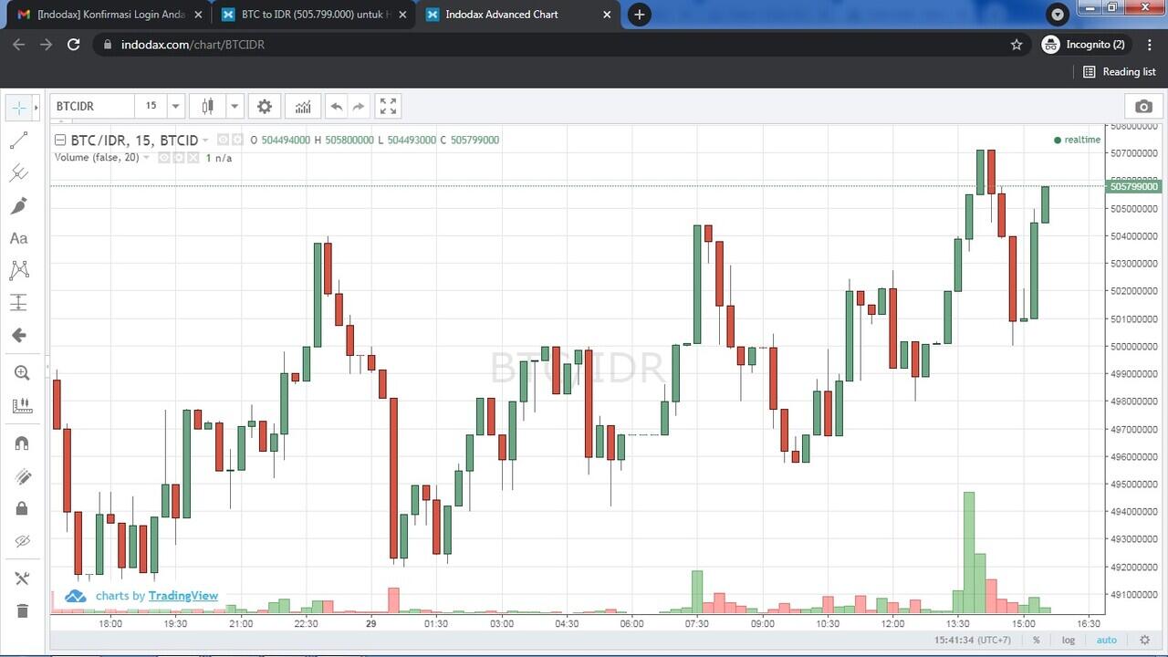The image size is (1168, 657).
Task: Click the redo arrow
Action: pos(359,107)
